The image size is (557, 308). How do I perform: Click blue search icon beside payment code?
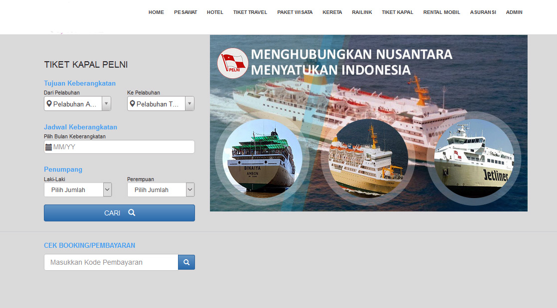[186, 262]
